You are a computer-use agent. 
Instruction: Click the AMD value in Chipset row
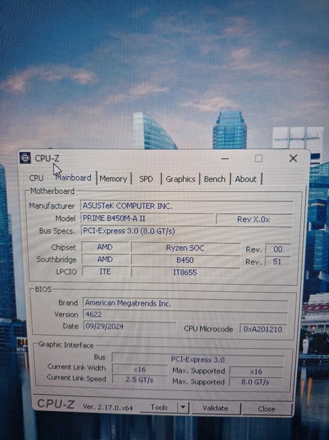[x=105, y=247]
